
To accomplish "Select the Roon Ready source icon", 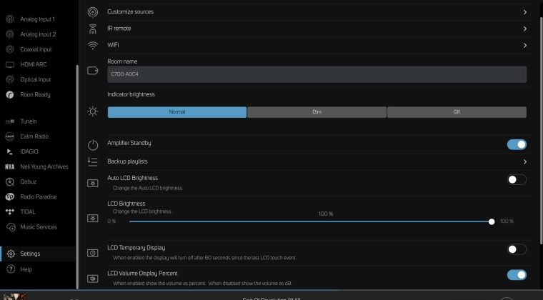I will pos(10,94).
